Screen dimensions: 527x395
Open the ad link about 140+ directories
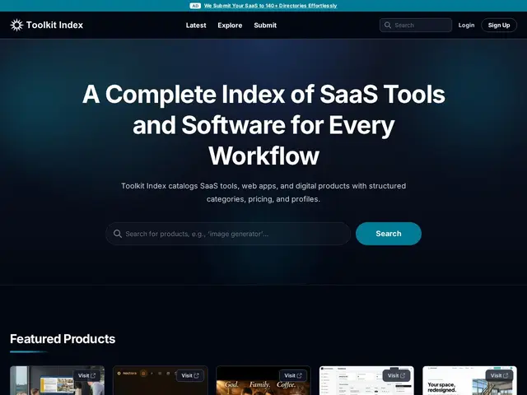[x=270, y=6]
